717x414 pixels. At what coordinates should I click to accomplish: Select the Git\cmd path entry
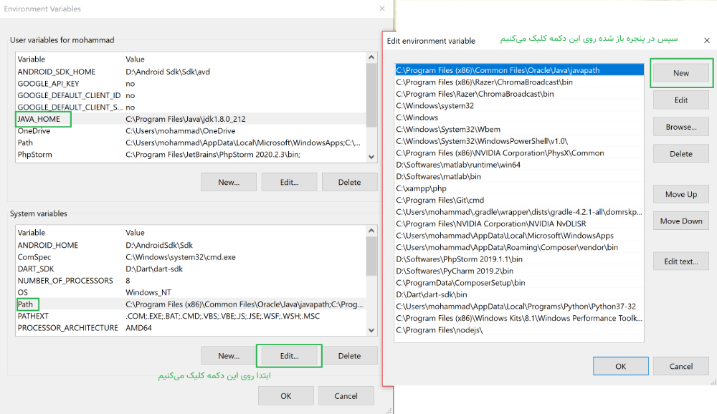(x=519, y=200)
